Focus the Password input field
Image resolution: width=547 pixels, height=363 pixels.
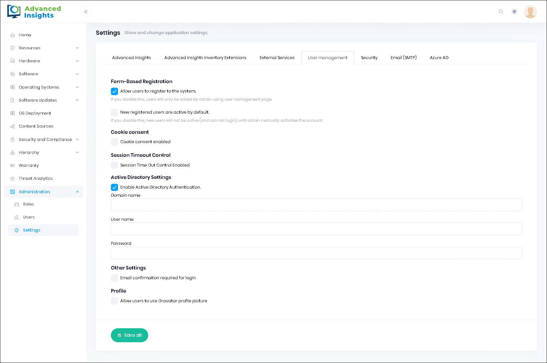pyautogui.click(x=316, y=253)
